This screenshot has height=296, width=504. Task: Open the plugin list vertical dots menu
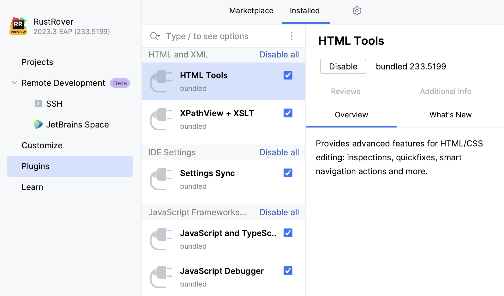[291, 36]
